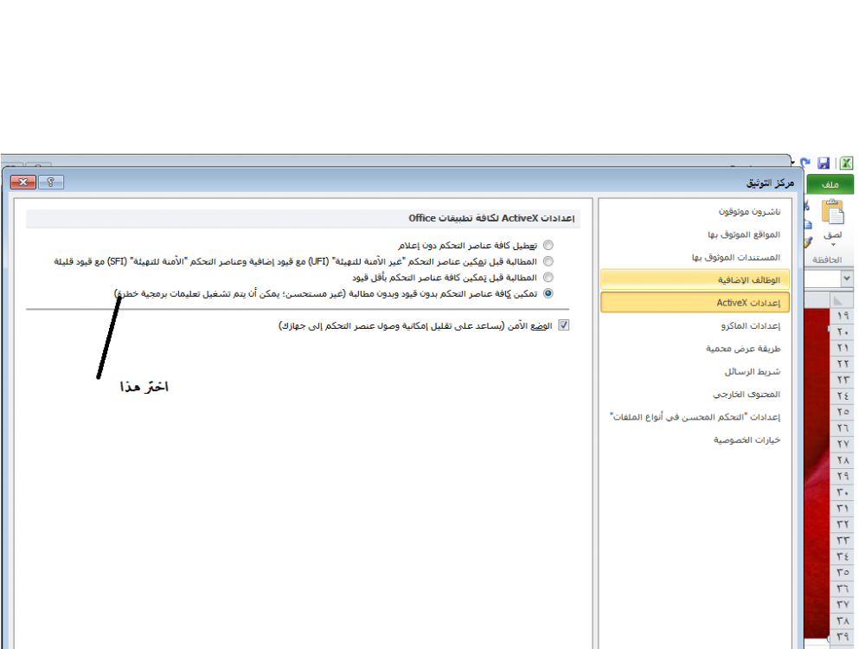Open 'طريقة عرض محمية' Protected View category
The image size is (865, 649).
743,348
